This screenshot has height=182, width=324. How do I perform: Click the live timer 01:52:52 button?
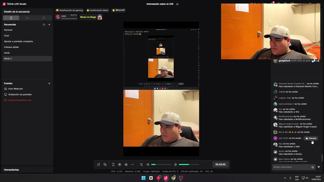(x=220, y=165)
